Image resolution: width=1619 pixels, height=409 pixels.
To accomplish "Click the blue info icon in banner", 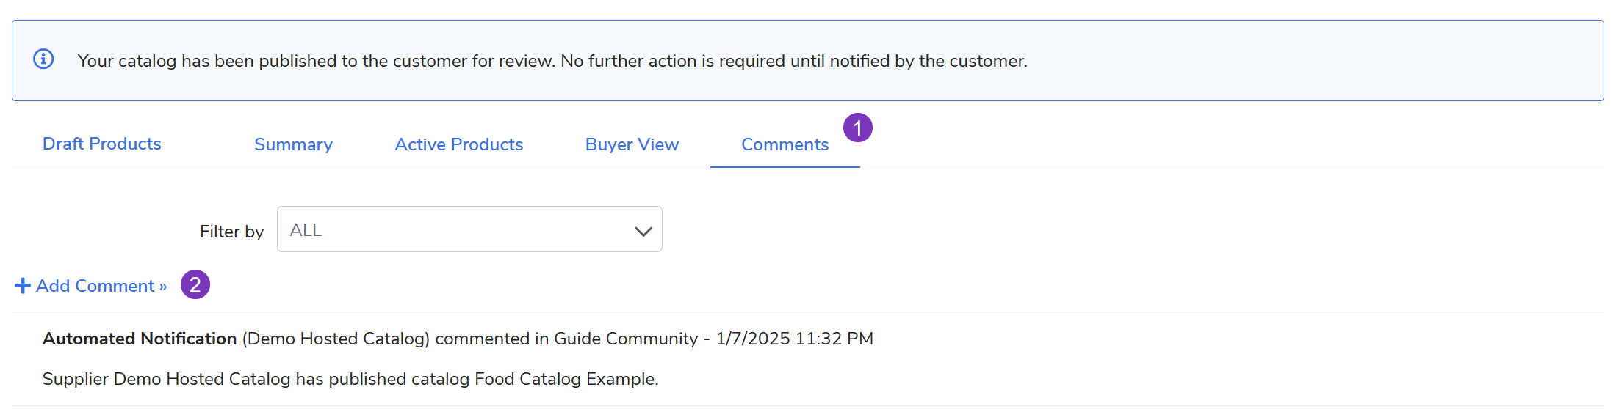I will coord(43,59).
